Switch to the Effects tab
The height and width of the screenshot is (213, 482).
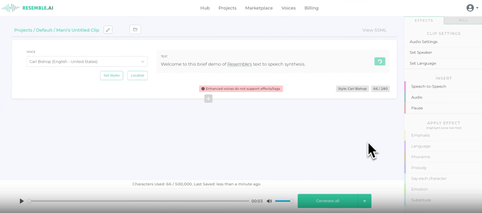point(424,20)
